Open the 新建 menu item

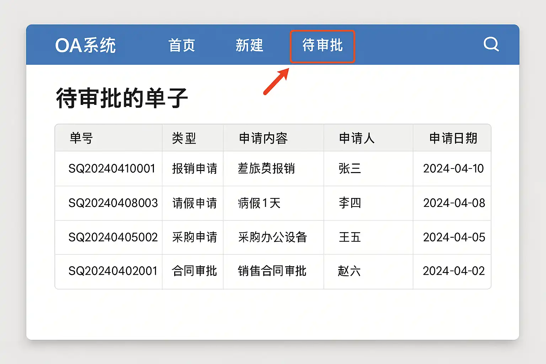coord(249,45)
